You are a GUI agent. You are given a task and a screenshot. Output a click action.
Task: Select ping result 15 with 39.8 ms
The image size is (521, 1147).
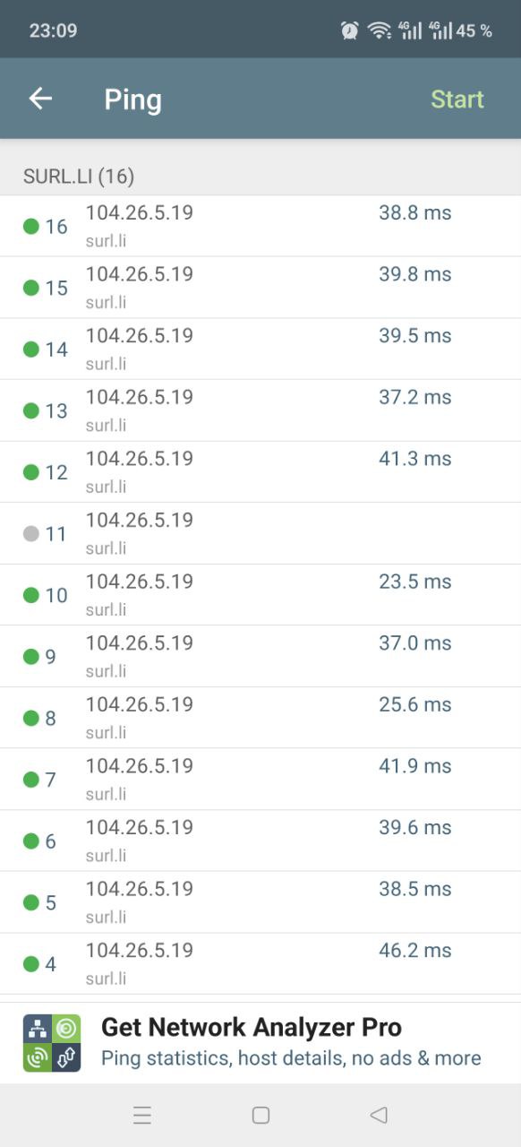coord(260,288)
